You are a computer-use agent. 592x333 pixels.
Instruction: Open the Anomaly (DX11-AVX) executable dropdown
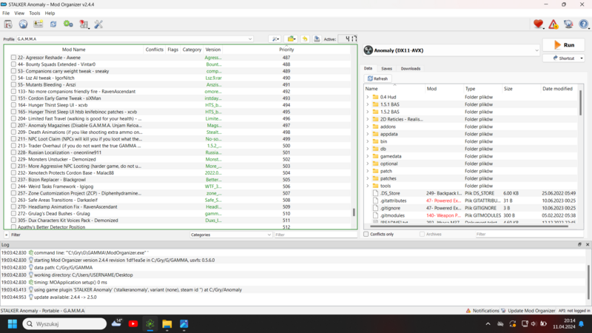tap(451, 50)
